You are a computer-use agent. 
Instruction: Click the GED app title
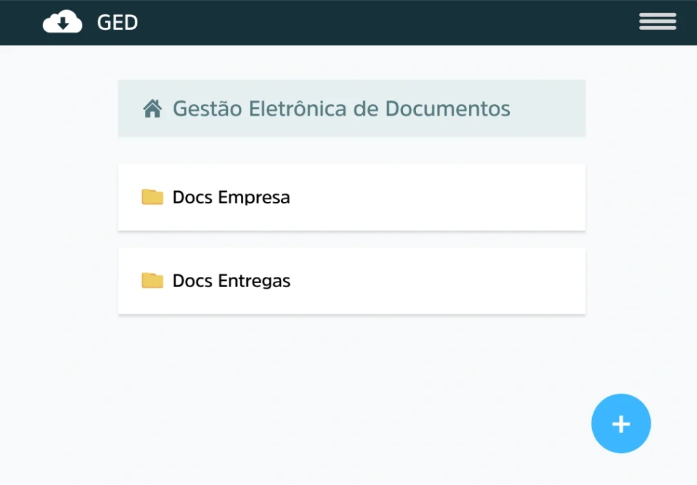coord(118,22)
